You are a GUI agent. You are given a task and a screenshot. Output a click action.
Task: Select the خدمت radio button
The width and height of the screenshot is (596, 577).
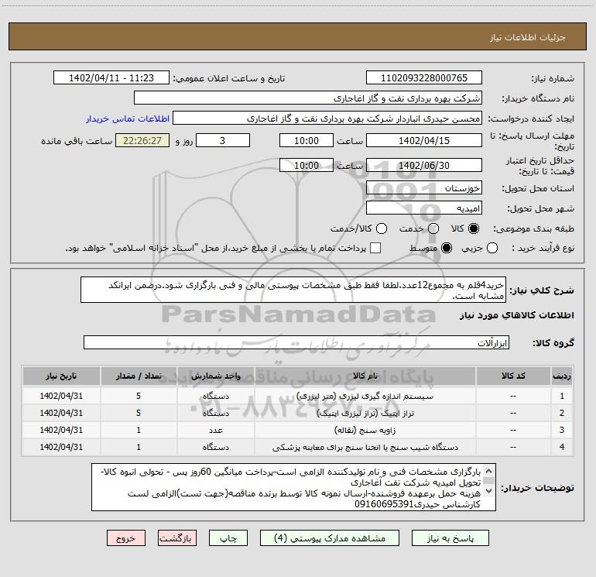pos(433,228)
